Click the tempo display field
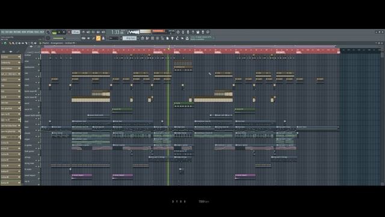 coord(76,32)
